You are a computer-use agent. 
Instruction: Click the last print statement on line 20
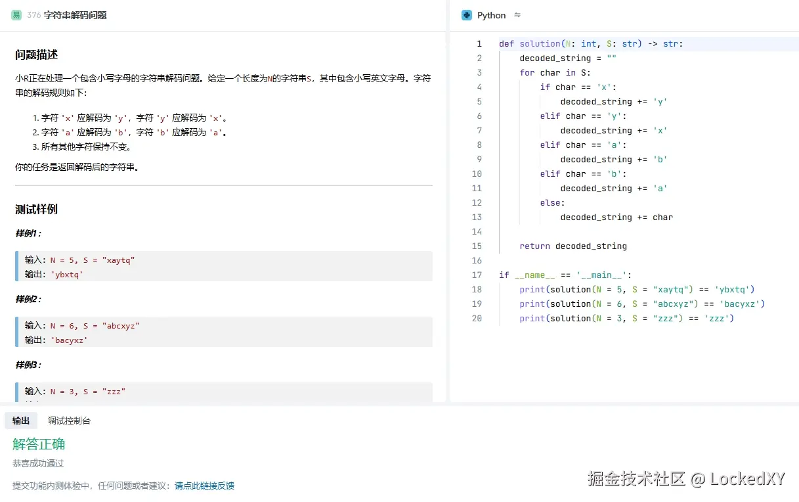pos(617,318)
